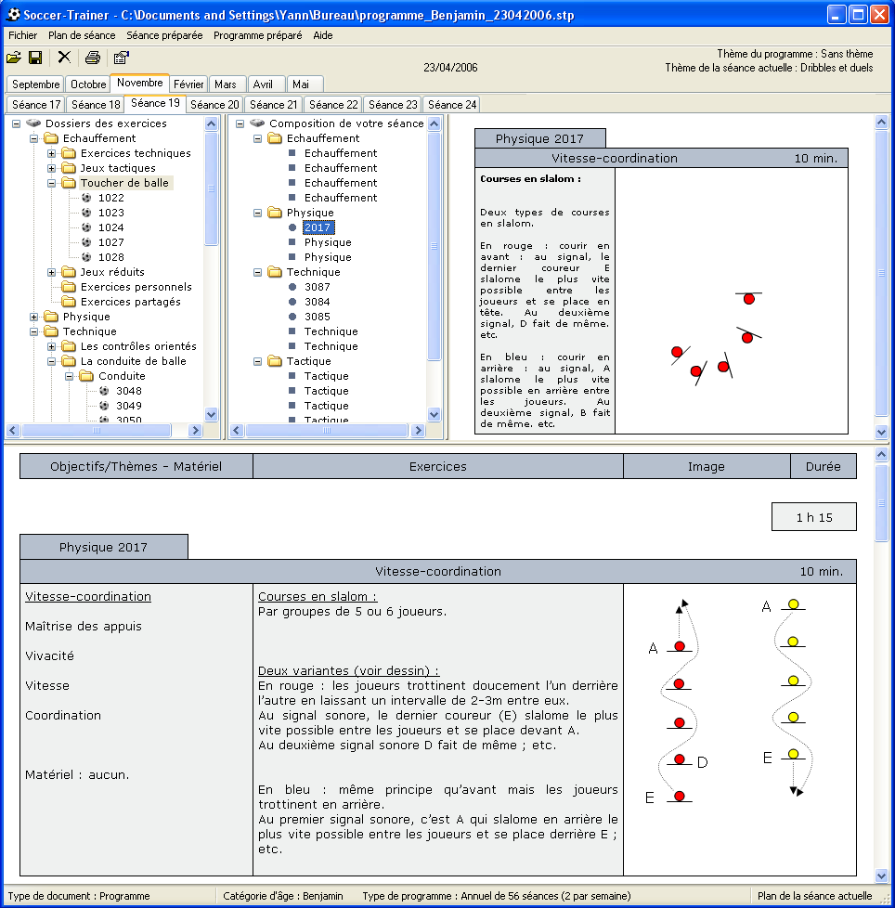
Task: Open the Séance 17 tab
Action: coord(36,105)
